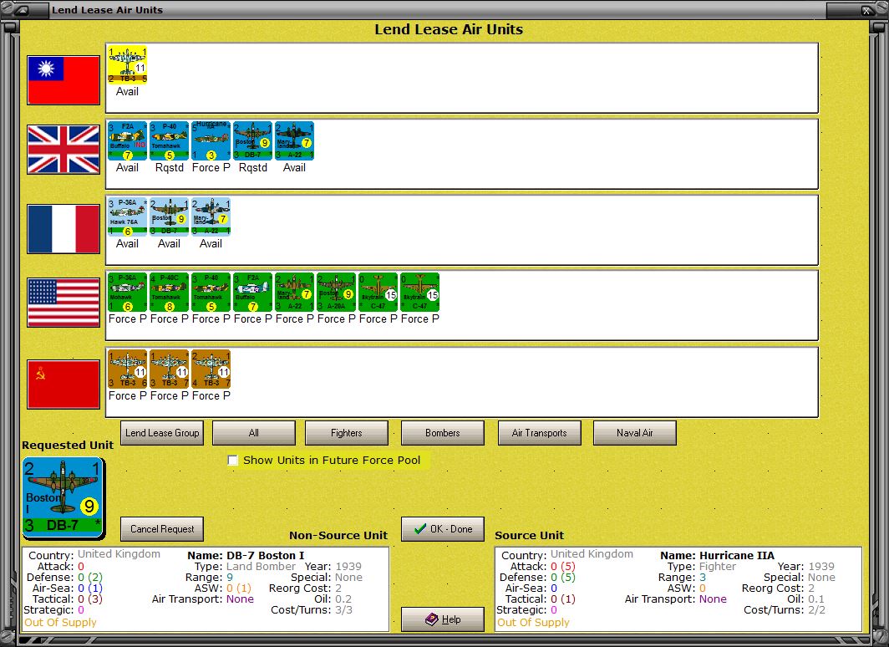
Task: Select the UK F2A Buffalo counter
Action: click(128, 140)
